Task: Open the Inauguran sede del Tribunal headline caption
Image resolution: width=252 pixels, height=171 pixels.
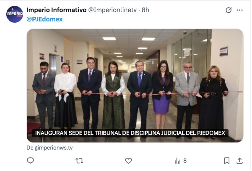Action: 130,133
